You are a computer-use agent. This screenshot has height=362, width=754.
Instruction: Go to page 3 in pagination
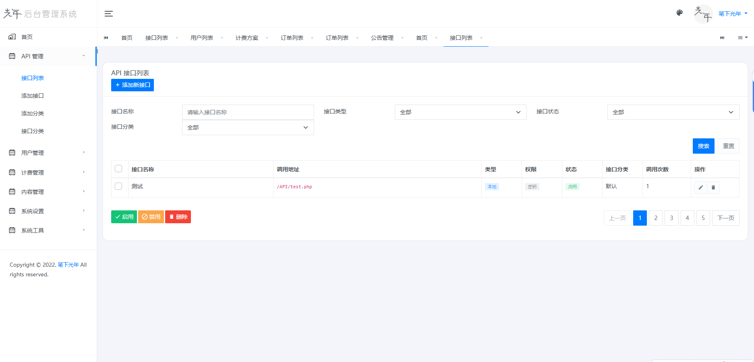pyautogui.click(x=671, y=218)
